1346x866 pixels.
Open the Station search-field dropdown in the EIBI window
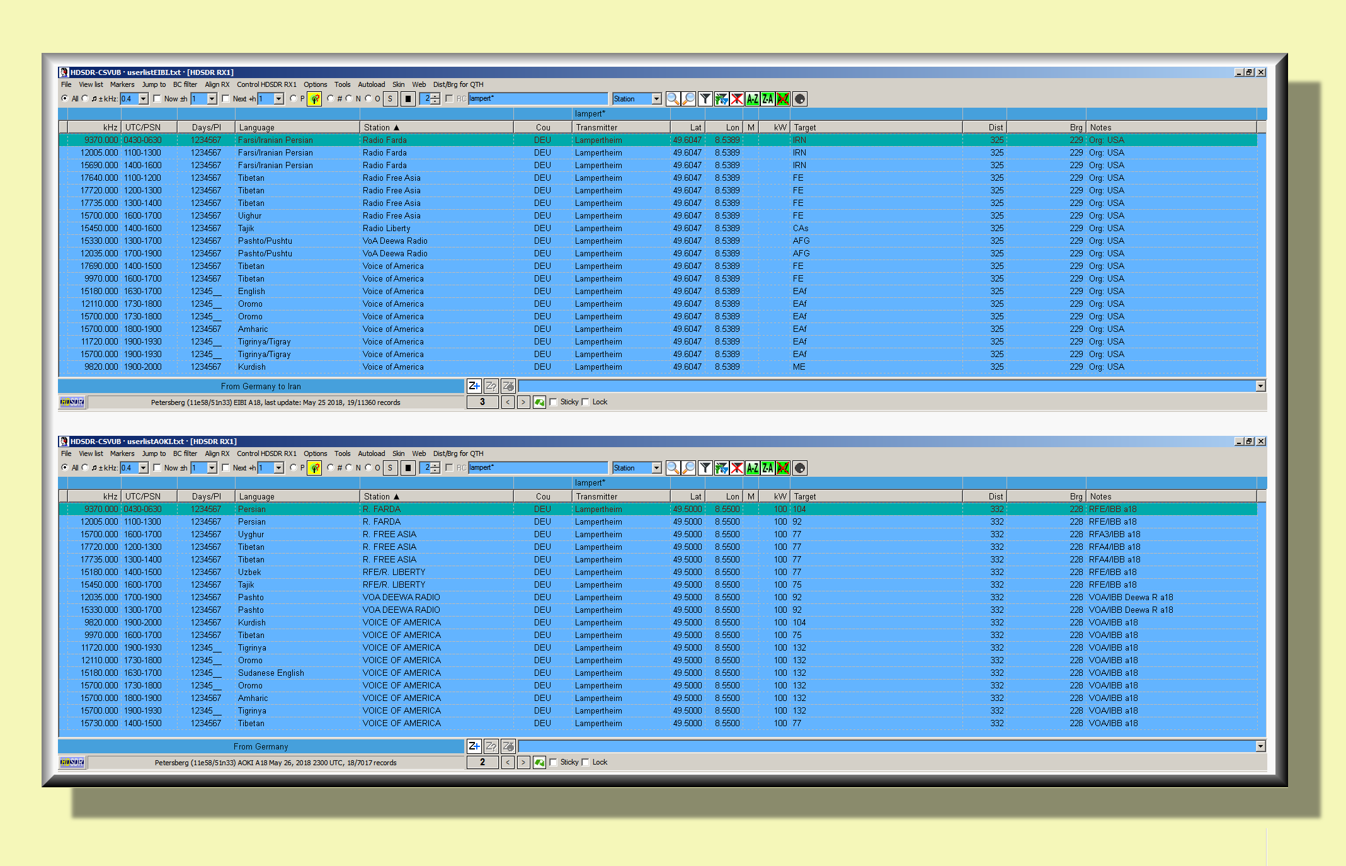coord(656,99)
